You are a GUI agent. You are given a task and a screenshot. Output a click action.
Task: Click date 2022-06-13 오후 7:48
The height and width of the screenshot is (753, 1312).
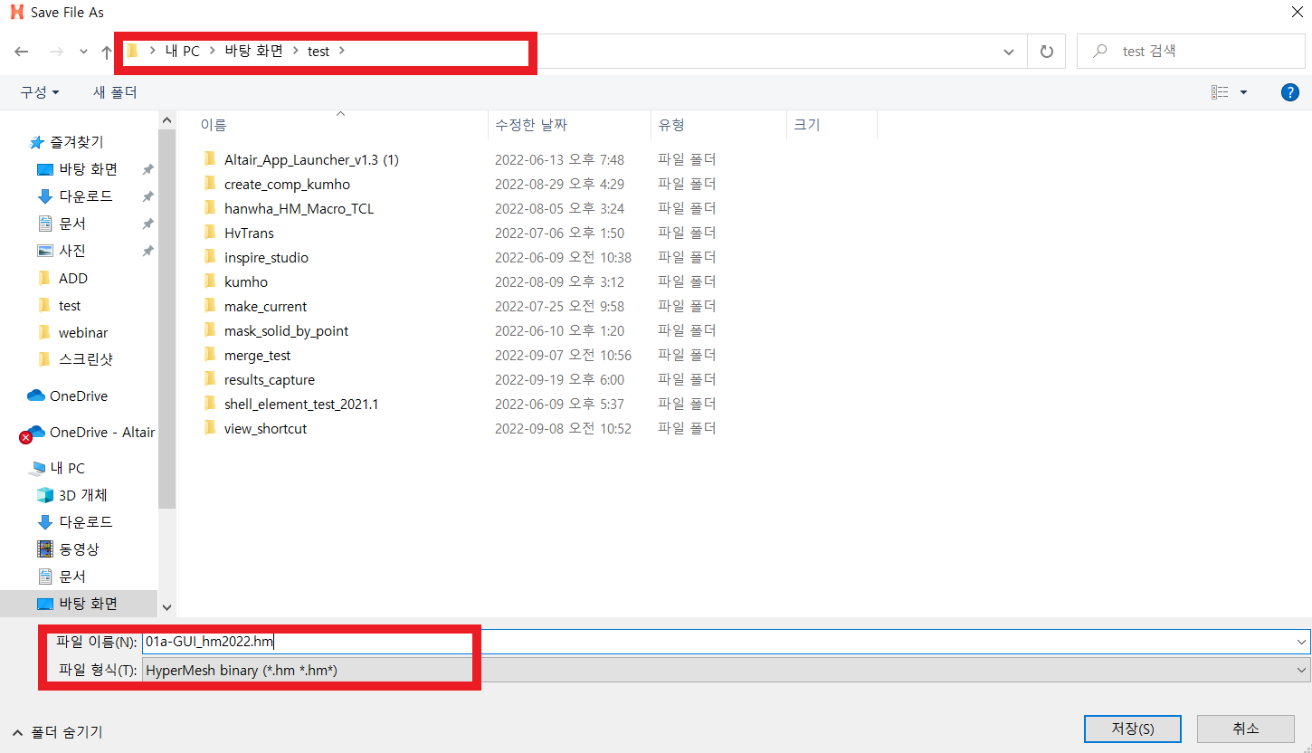tap(559, 160)
